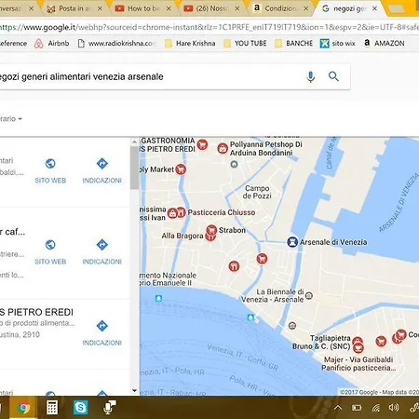Open the BANCHE bookmarks folder
Viewport: 419px width, 419px height.
tap(294, 43)
